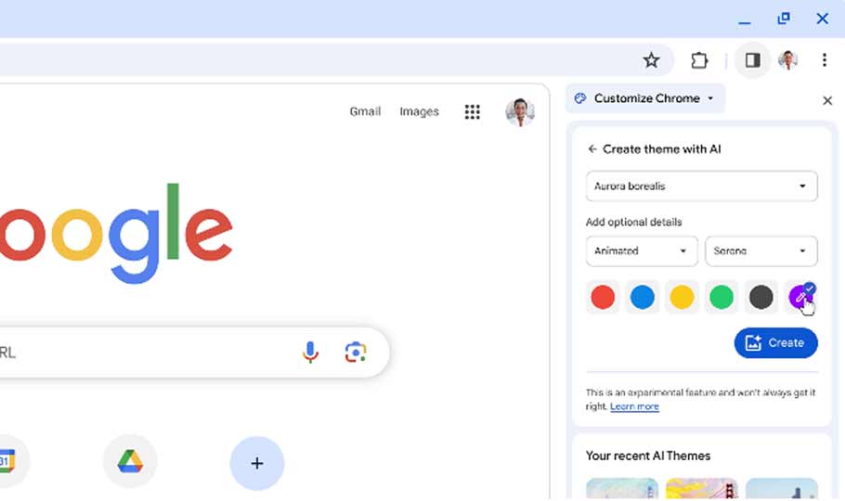The height and width of the screenshot is (501, 845).
Task: Click the Create theme button
Action: (775, 342)
